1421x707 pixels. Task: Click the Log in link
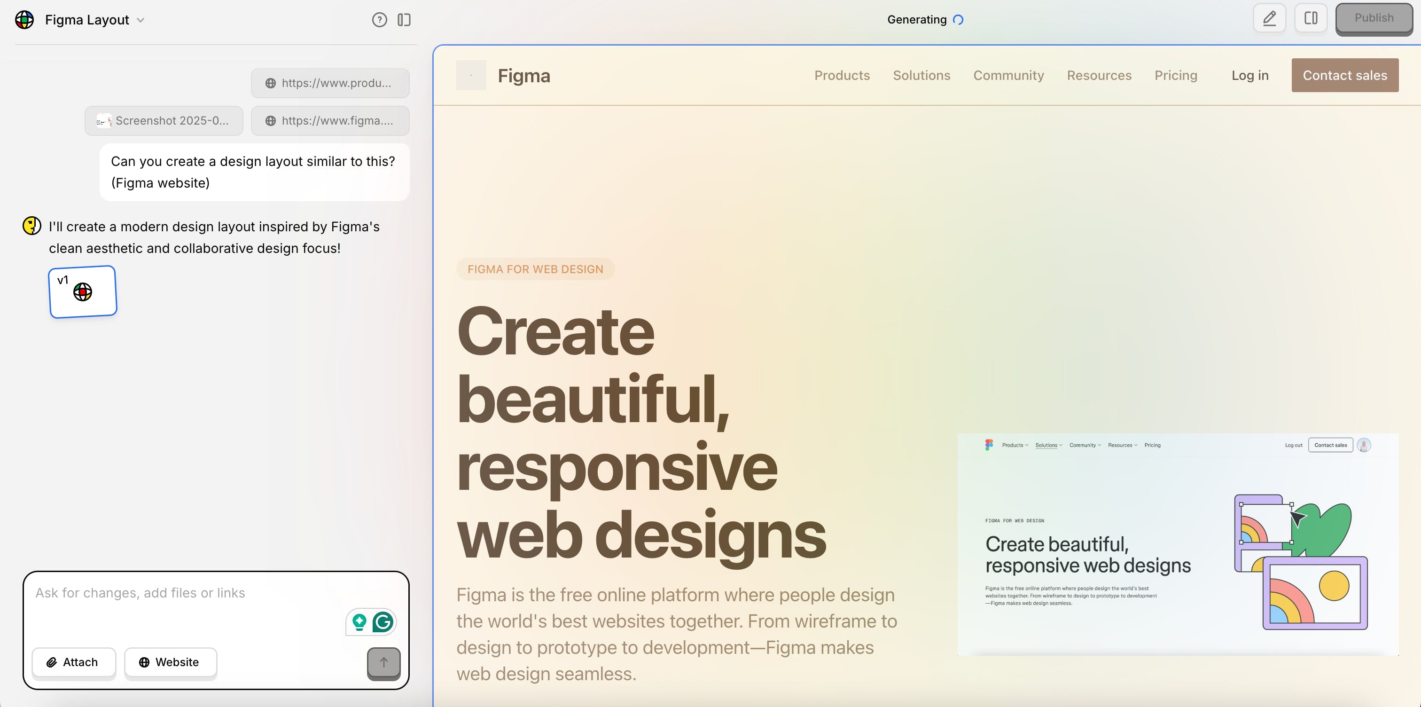1250,75
